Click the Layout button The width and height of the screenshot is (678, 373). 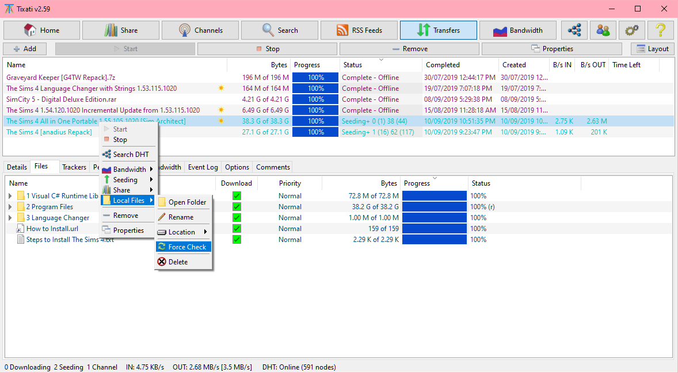coord(653,49)
